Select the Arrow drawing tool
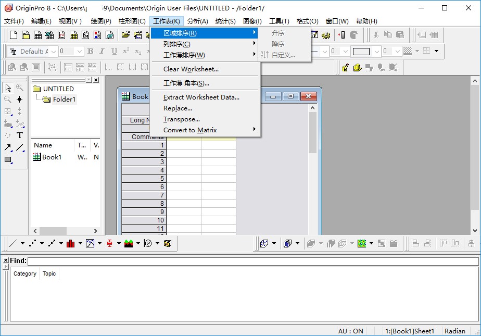 click(x=8, y=147)
